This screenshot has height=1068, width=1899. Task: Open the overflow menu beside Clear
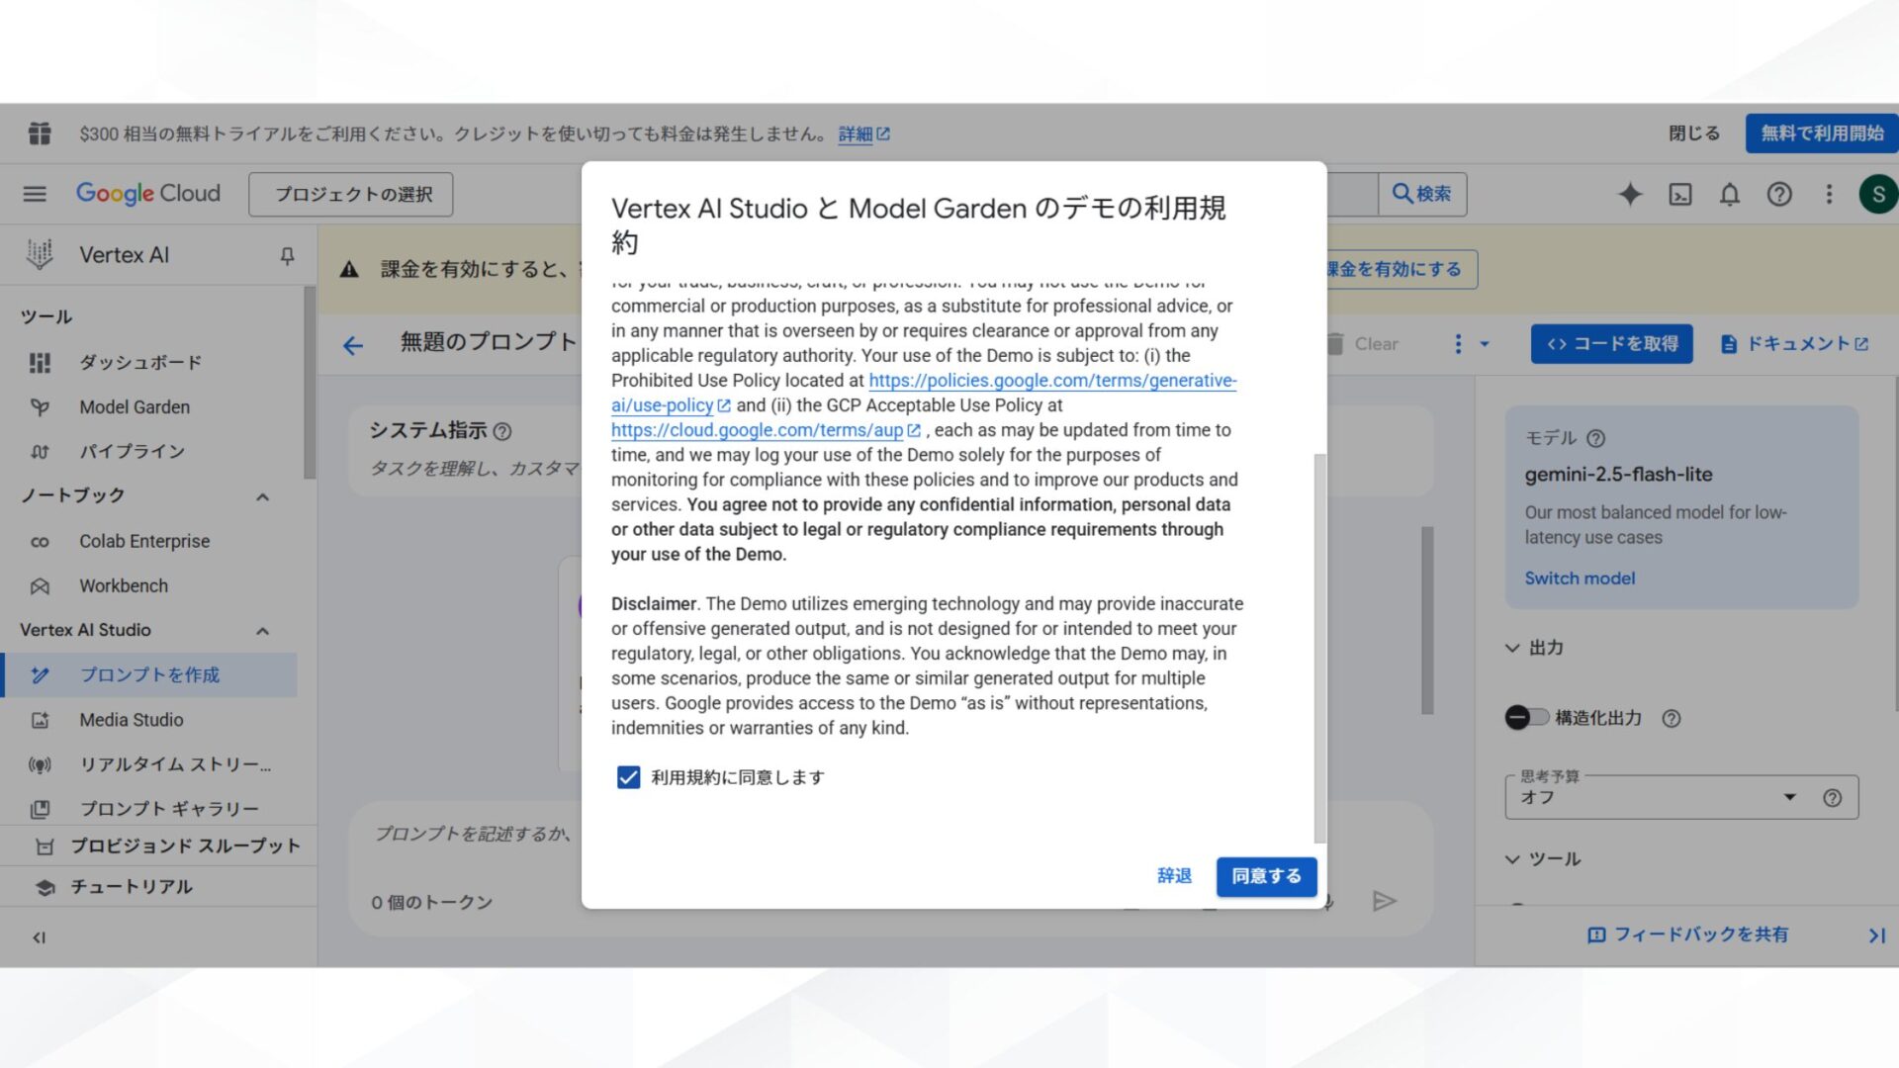pos(1458,343)
